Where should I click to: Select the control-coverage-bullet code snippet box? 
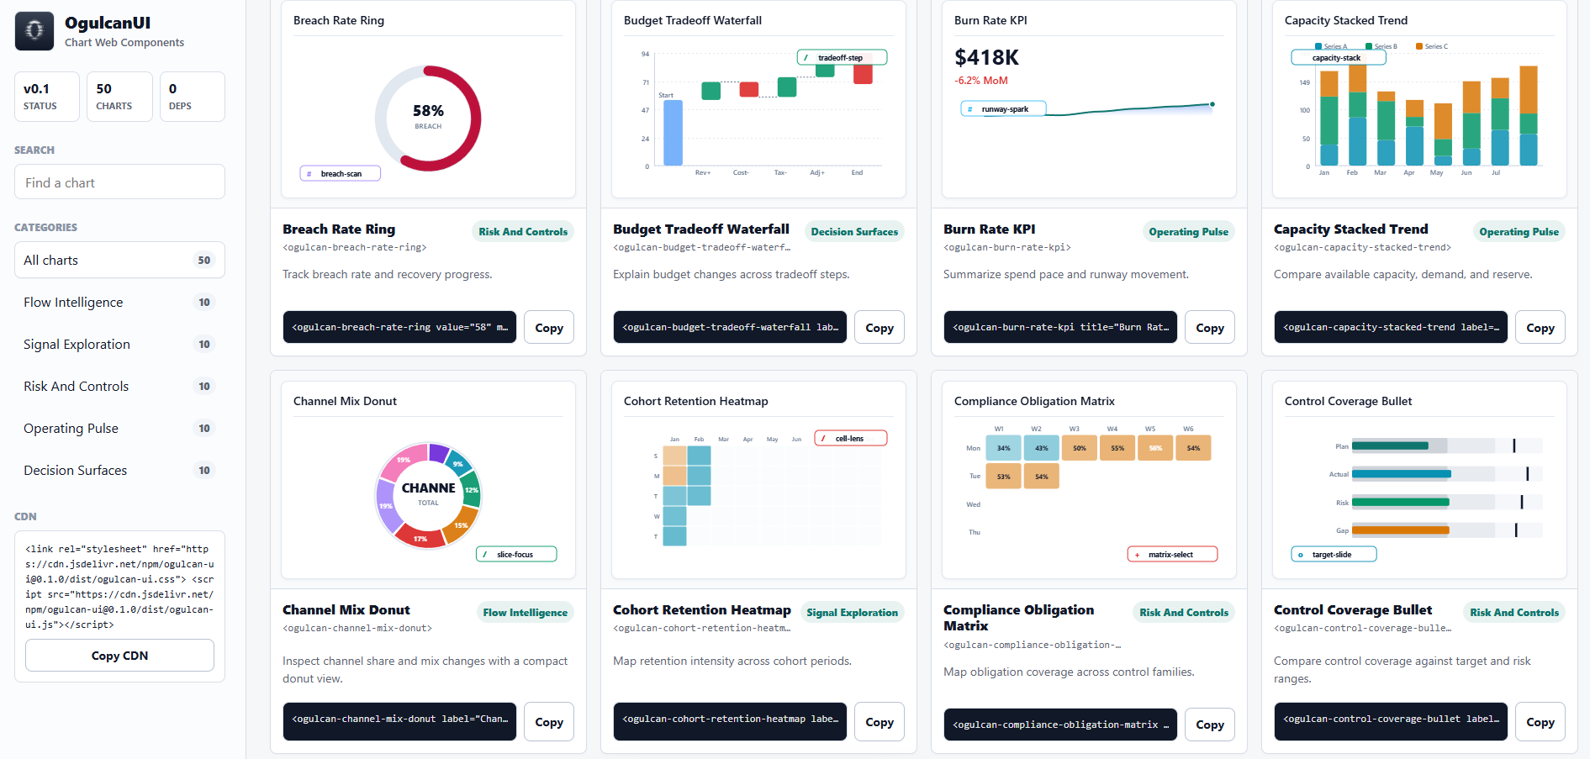click(x=1392, y=721)
